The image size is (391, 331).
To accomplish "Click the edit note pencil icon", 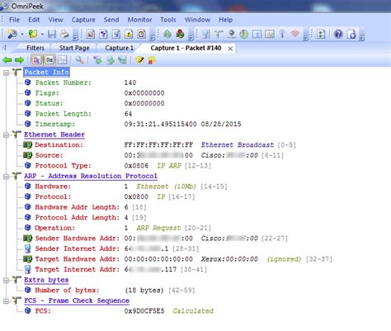I will point(139,60).
